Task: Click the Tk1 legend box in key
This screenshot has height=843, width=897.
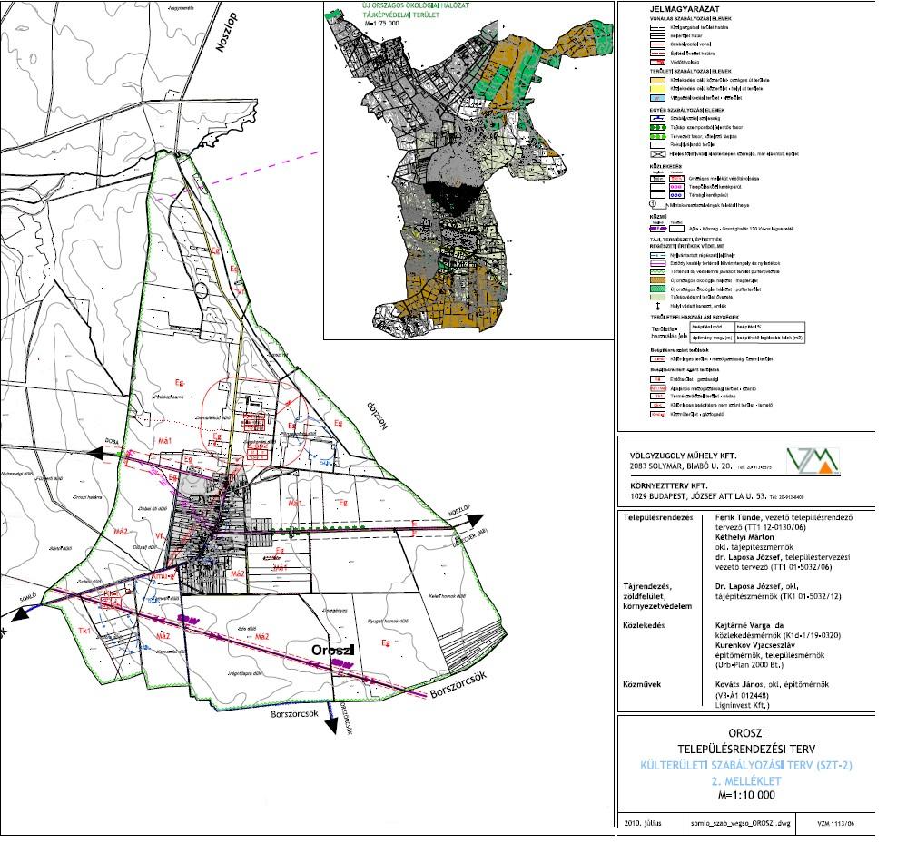Action: [658, 396]
